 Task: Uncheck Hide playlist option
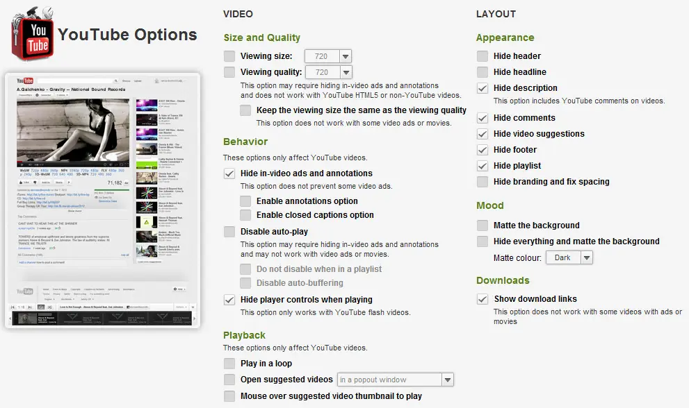point(483,166)
